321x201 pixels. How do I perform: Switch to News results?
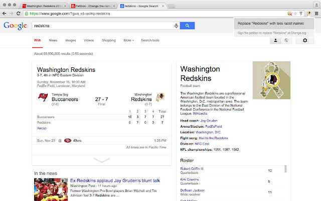point(53,40)
